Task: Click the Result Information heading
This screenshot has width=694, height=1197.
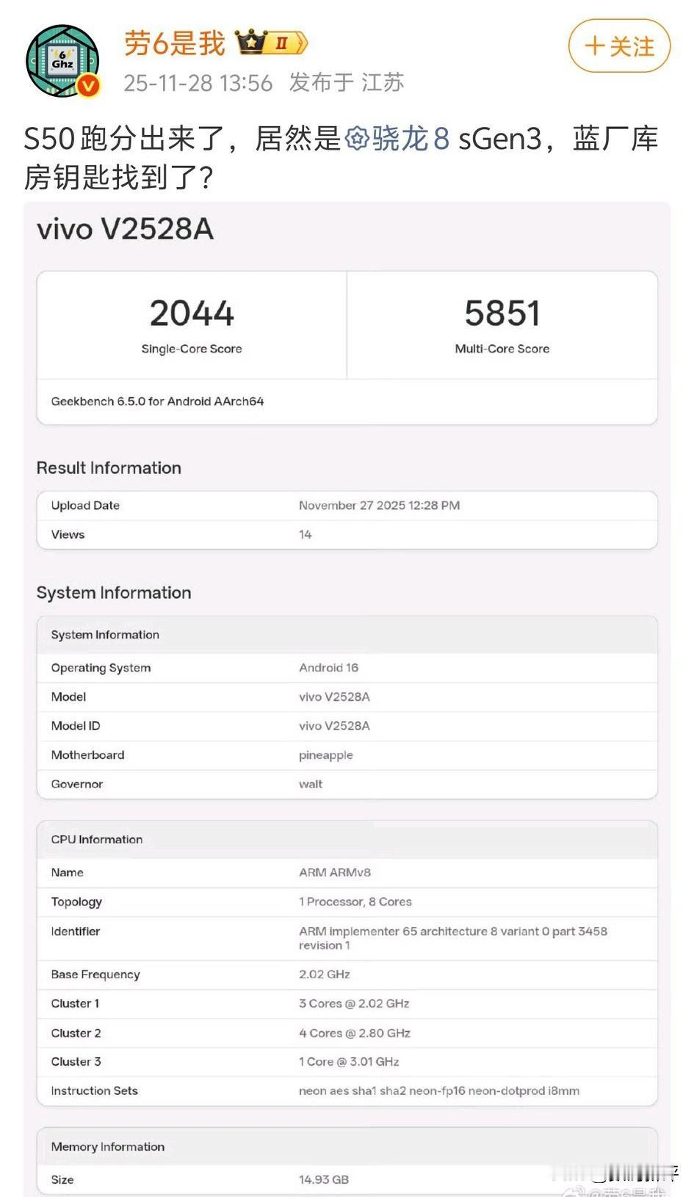Action: 109,468
